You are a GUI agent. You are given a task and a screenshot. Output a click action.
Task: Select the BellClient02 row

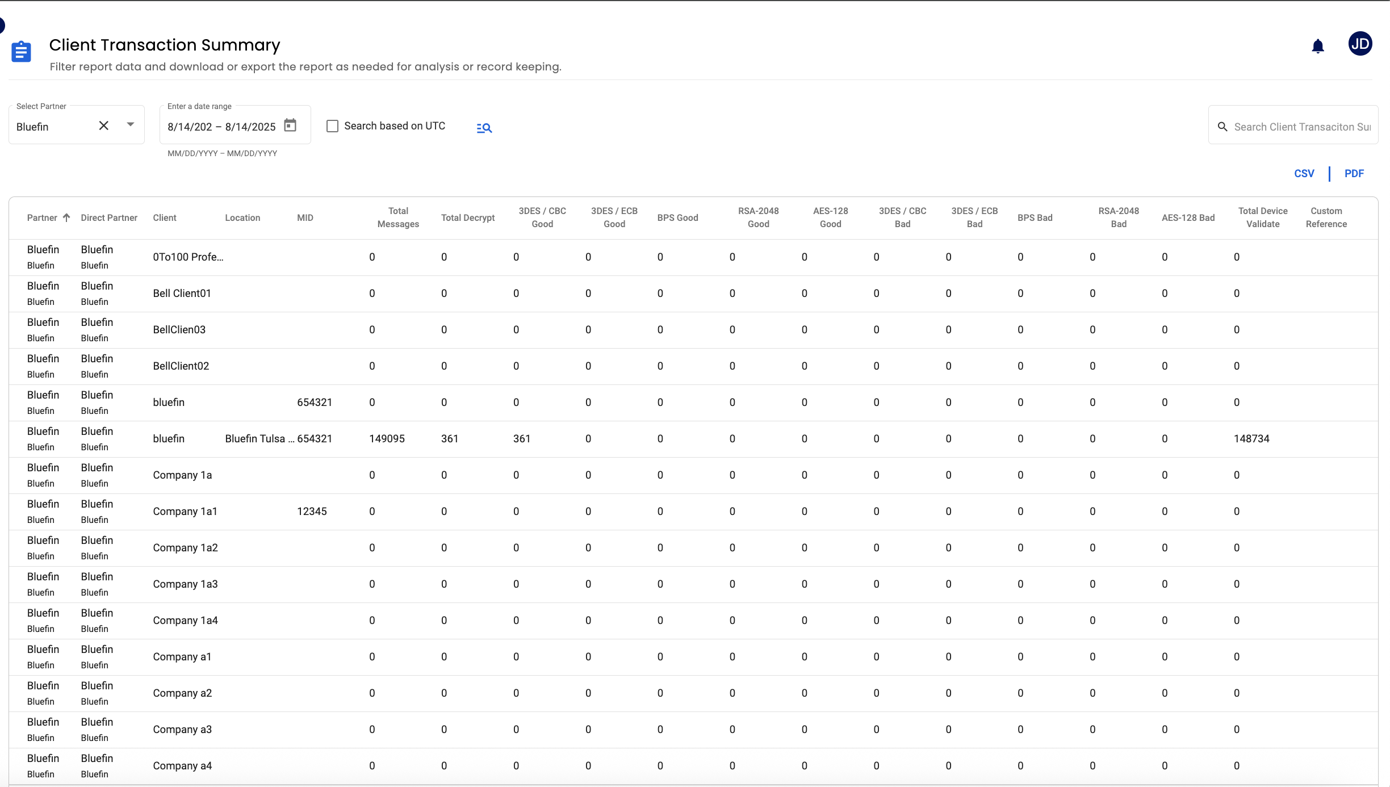[x=693, y=366]
